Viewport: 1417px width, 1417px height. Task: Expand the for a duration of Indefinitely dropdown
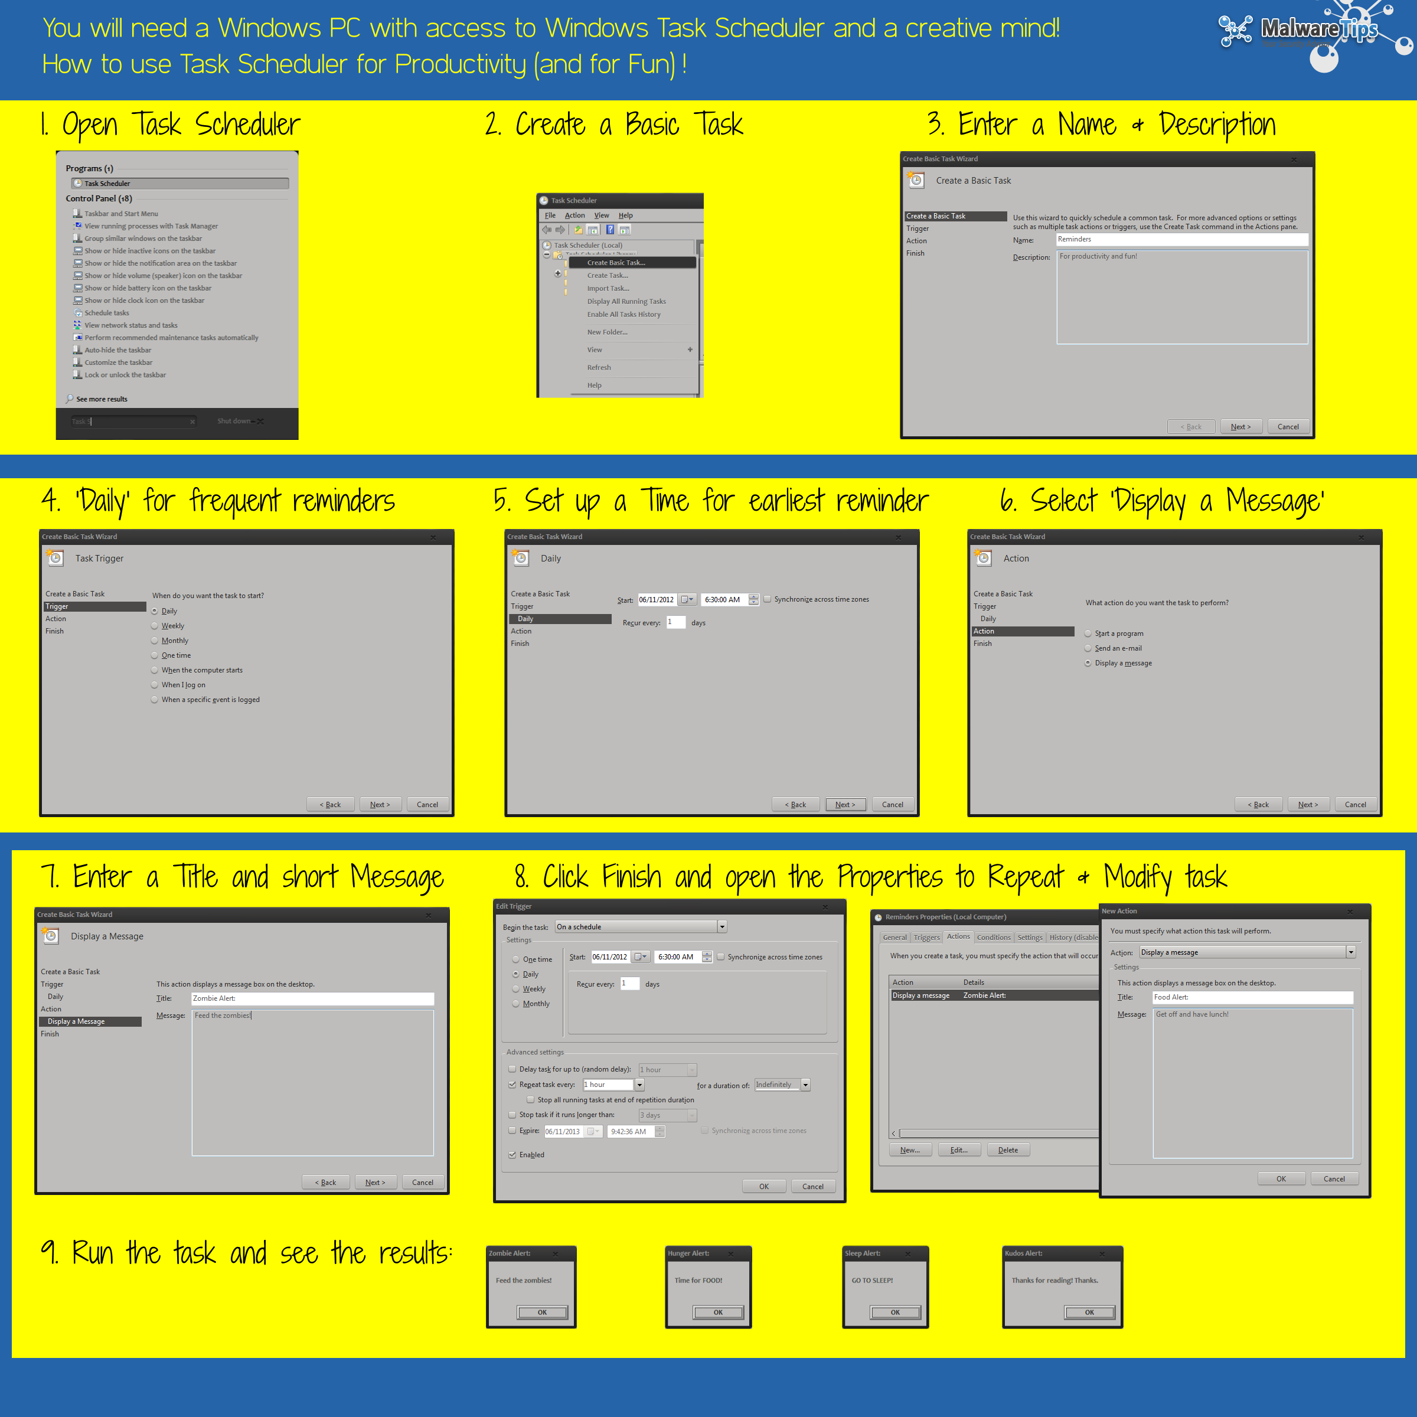(x=805, y=1085)
